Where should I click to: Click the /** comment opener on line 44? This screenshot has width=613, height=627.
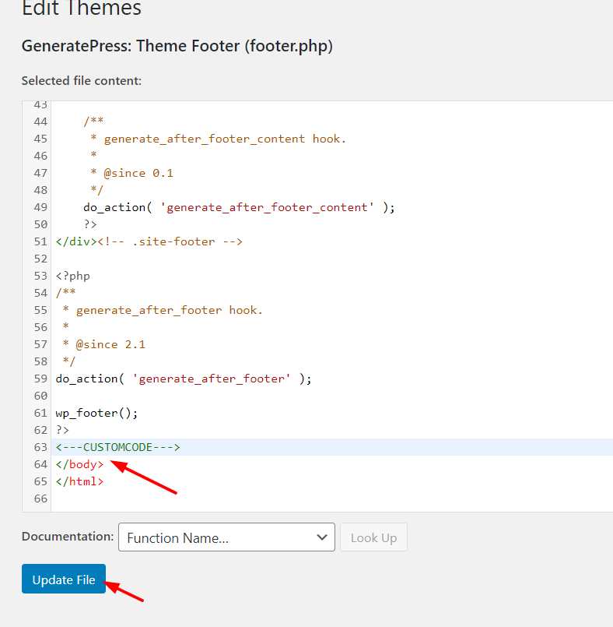[x=93, y=121]
